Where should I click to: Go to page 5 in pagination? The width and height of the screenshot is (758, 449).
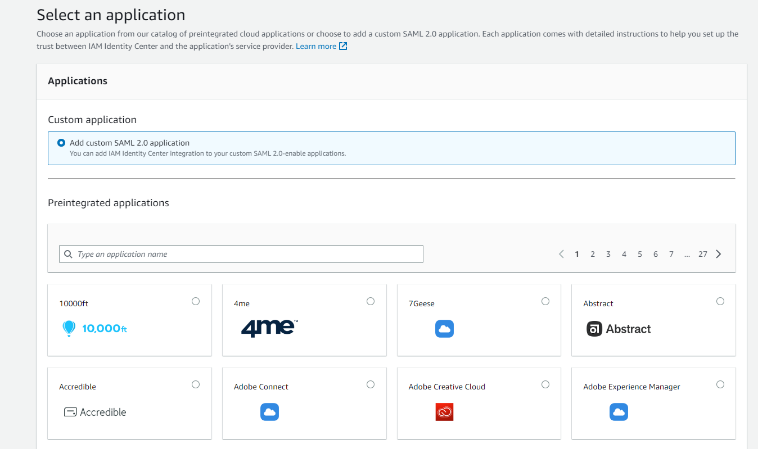640,254
